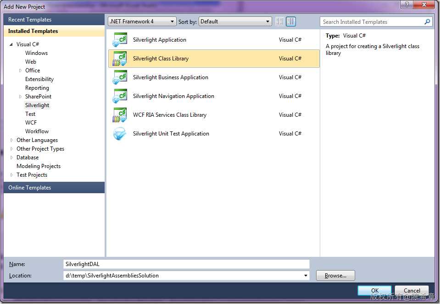
Task: Click the Name field containing SilverlightDAL
Action: [x=186, y=264]
